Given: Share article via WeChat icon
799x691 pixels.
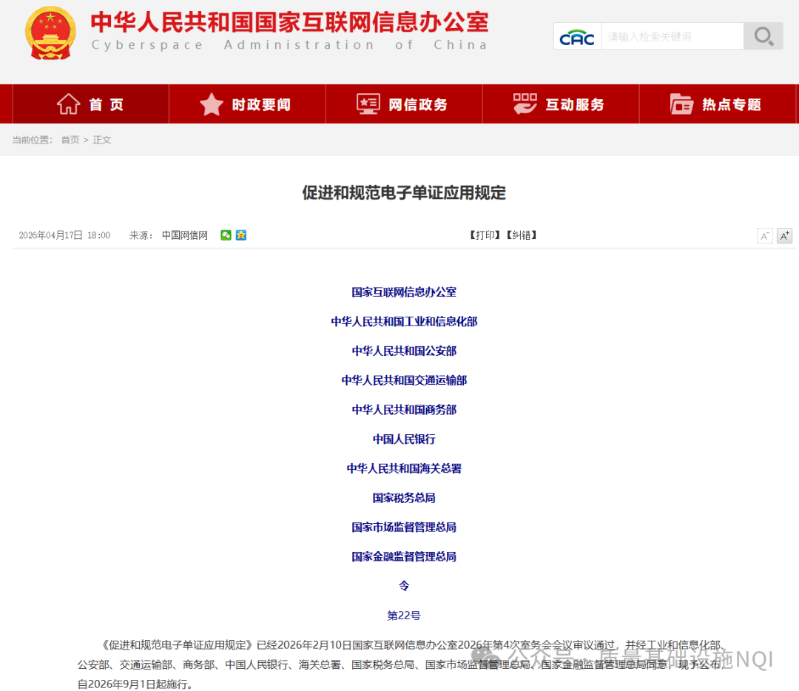Looking at the screenshot, I should (226, 235).
